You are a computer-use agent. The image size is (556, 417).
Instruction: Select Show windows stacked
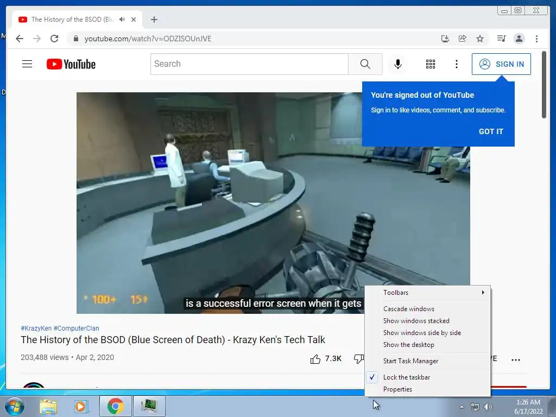coord(428,321)
